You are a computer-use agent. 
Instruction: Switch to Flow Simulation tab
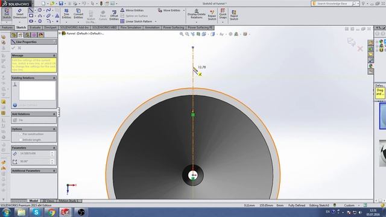[x=131, y=28]
